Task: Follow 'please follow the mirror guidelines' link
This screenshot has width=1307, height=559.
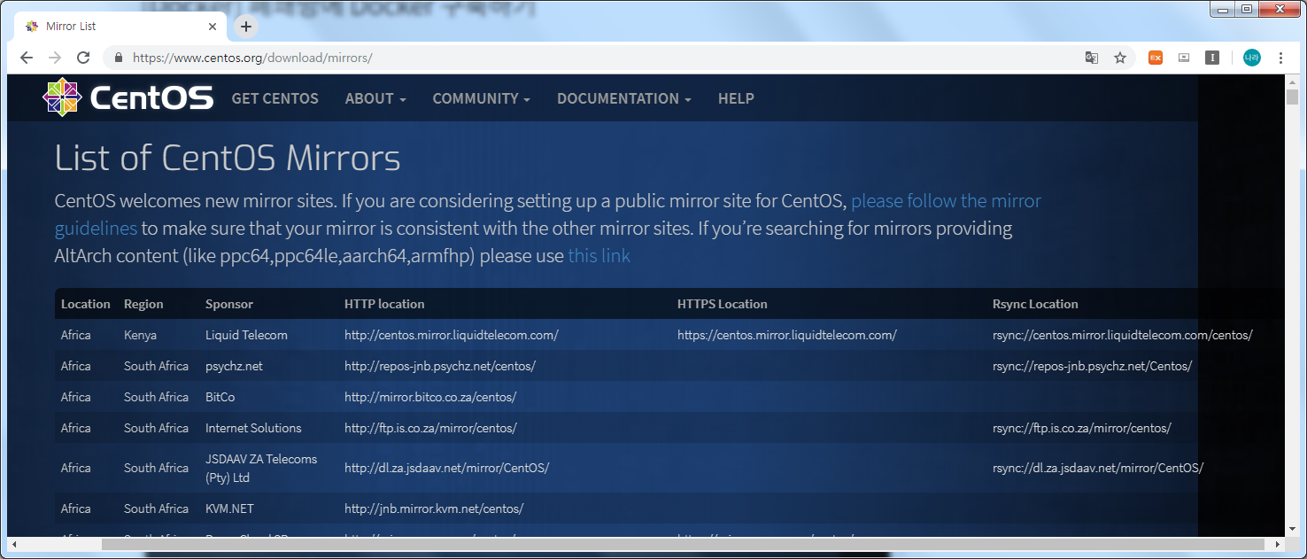Action: [x=946, y=200]
